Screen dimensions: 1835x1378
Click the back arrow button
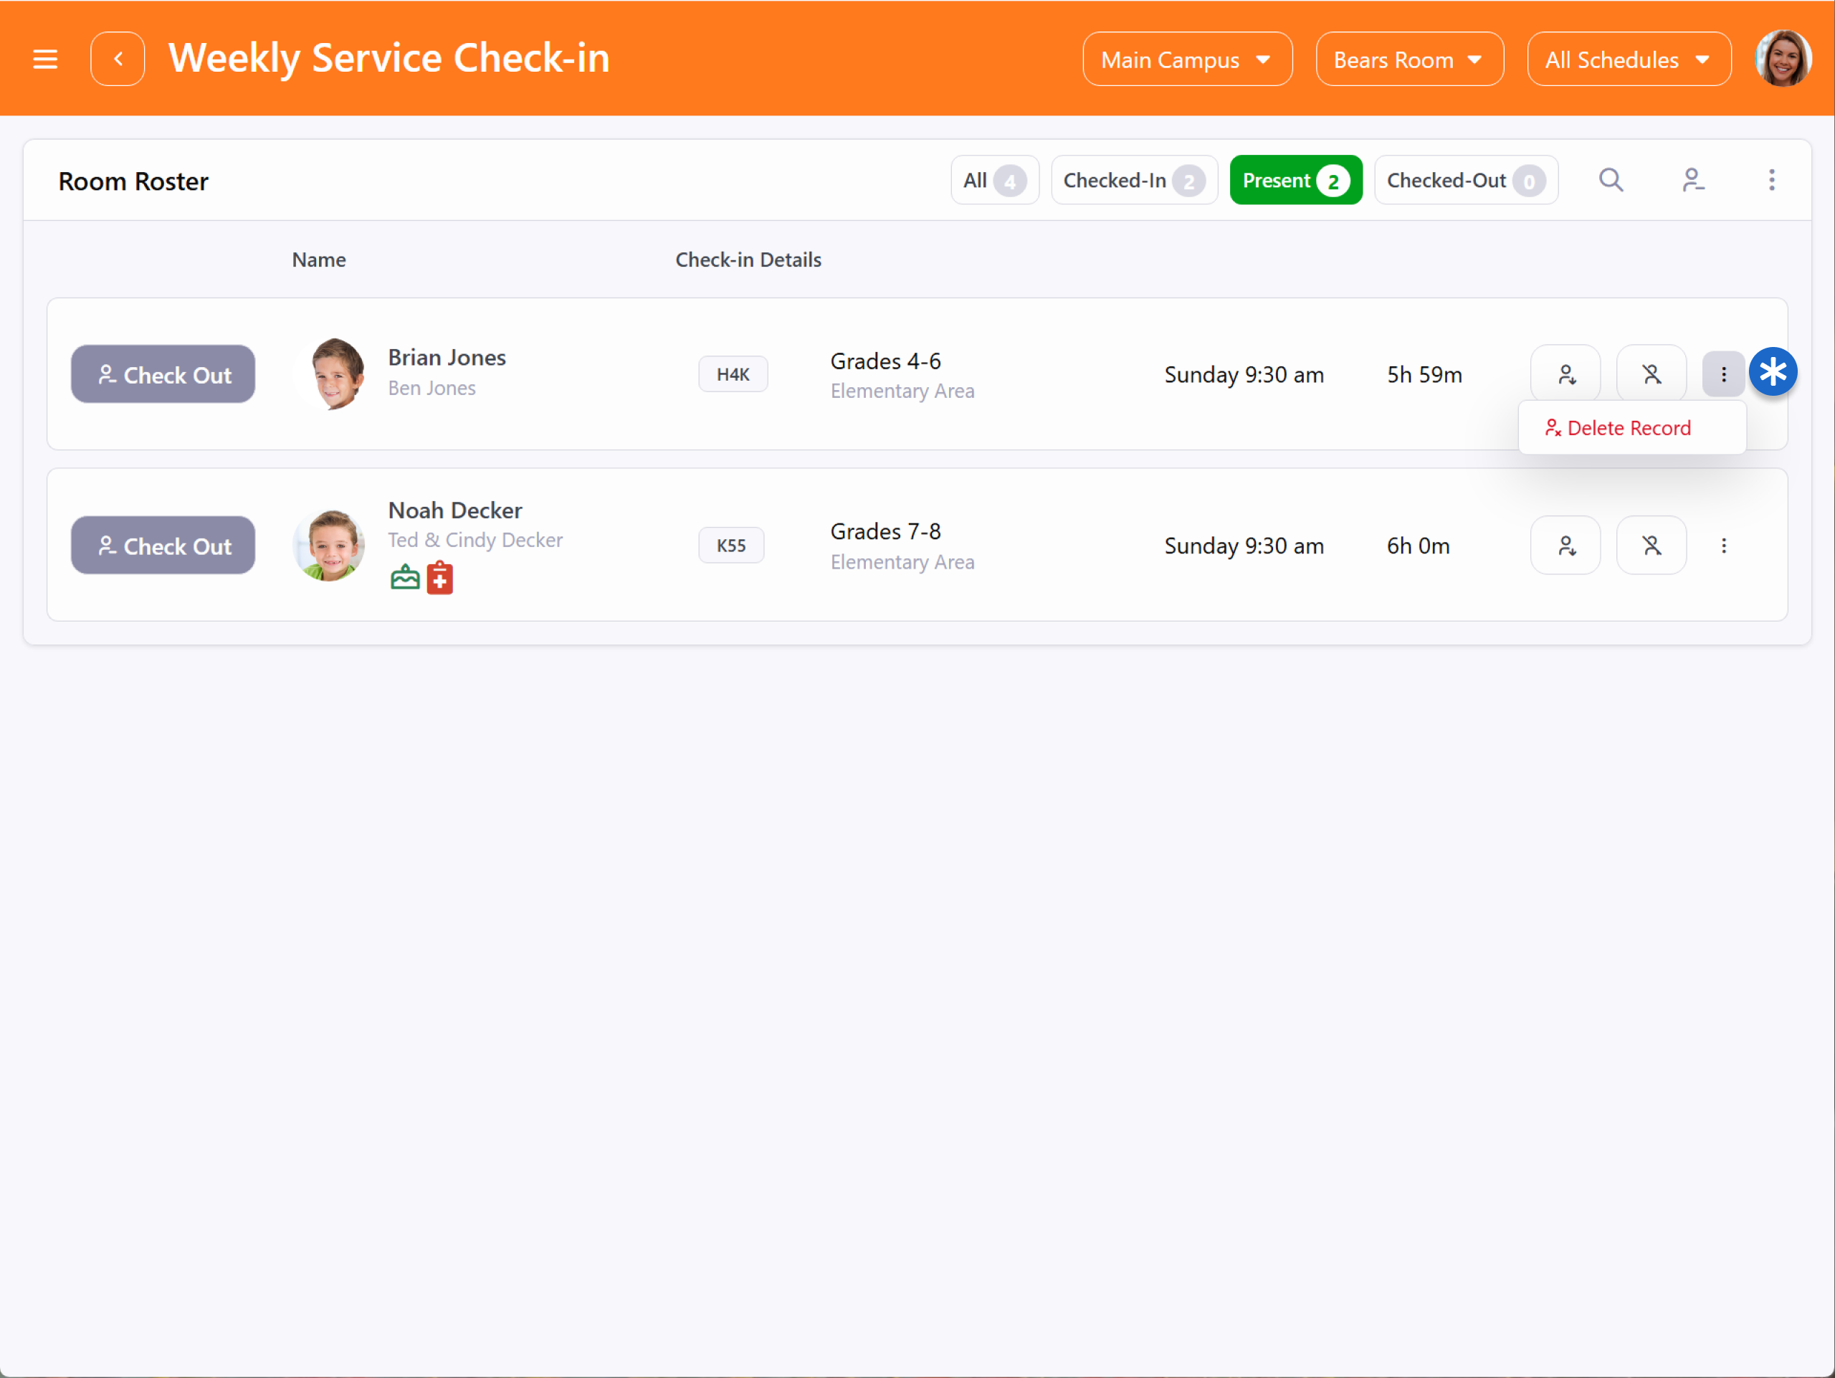(x=118, y=59)
